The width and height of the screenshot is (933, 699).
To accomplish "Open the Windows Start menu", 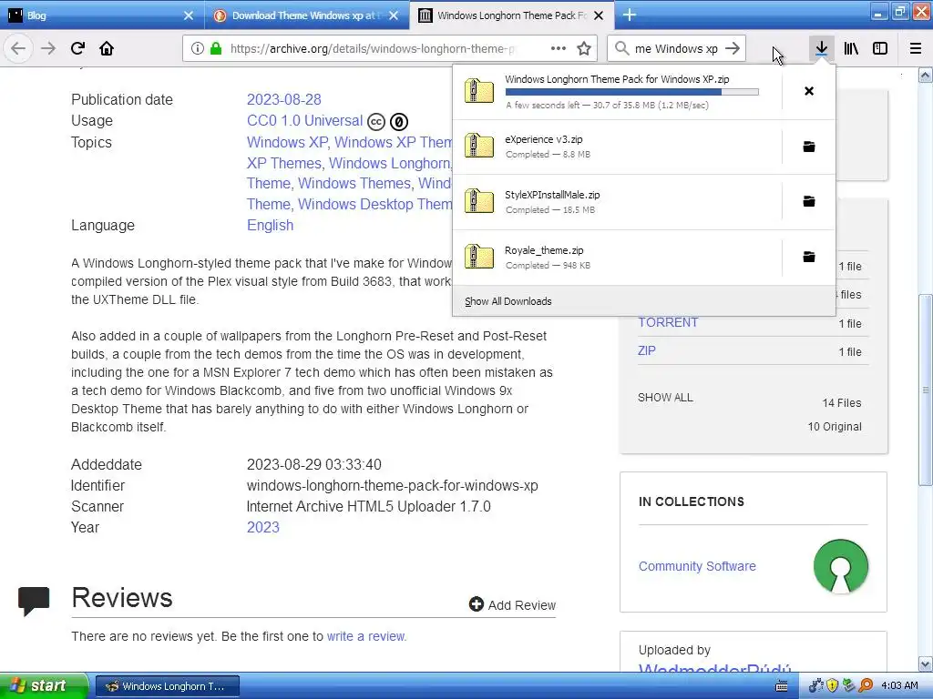I will pyautogui.click(x=44, y=686).
